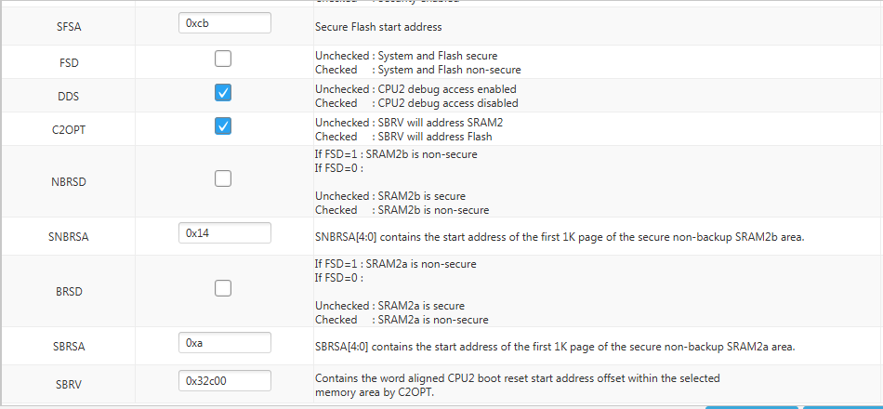Click the SBRV field with 0x32c00
This screenshot has height=409, width=883.
(225, 380)
